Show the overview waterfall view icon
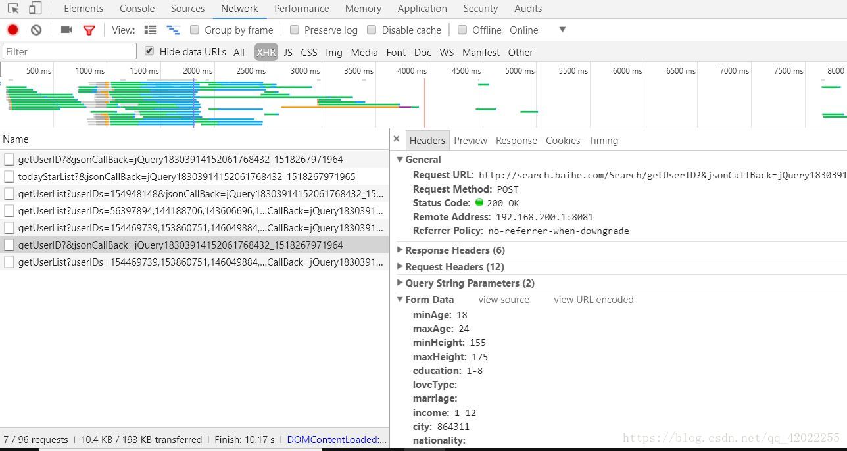Image resolution: width=847 pixels, height=451 pixels. [x=173, y=30]
